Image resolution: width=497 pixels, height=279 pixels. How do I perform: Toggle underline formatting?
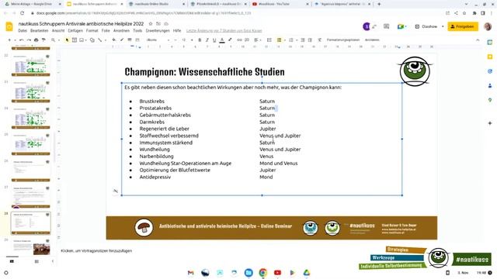[x=214, y=40]
